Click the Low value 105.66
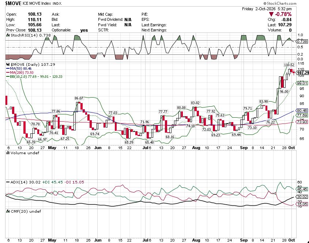Image resolution: width=309 pixels, height=243 pixels. pos(35,25)
